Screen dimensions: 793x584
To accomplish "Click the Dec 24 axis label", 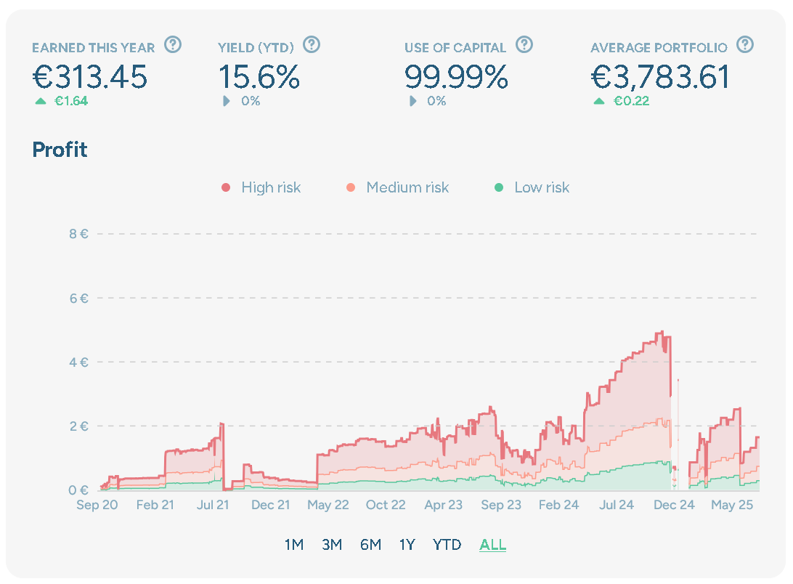I will coord(674,505).
